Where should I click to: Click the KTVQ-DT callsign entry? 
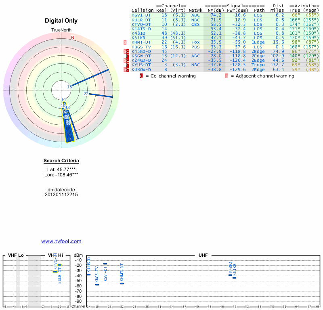[x=141, y=24]
